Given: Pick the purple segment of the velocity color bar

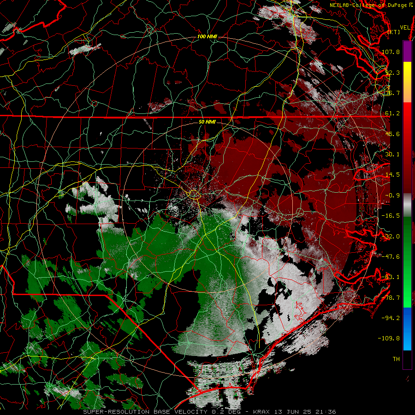Looking at the screenshot, I should click(x=407, y=52).
